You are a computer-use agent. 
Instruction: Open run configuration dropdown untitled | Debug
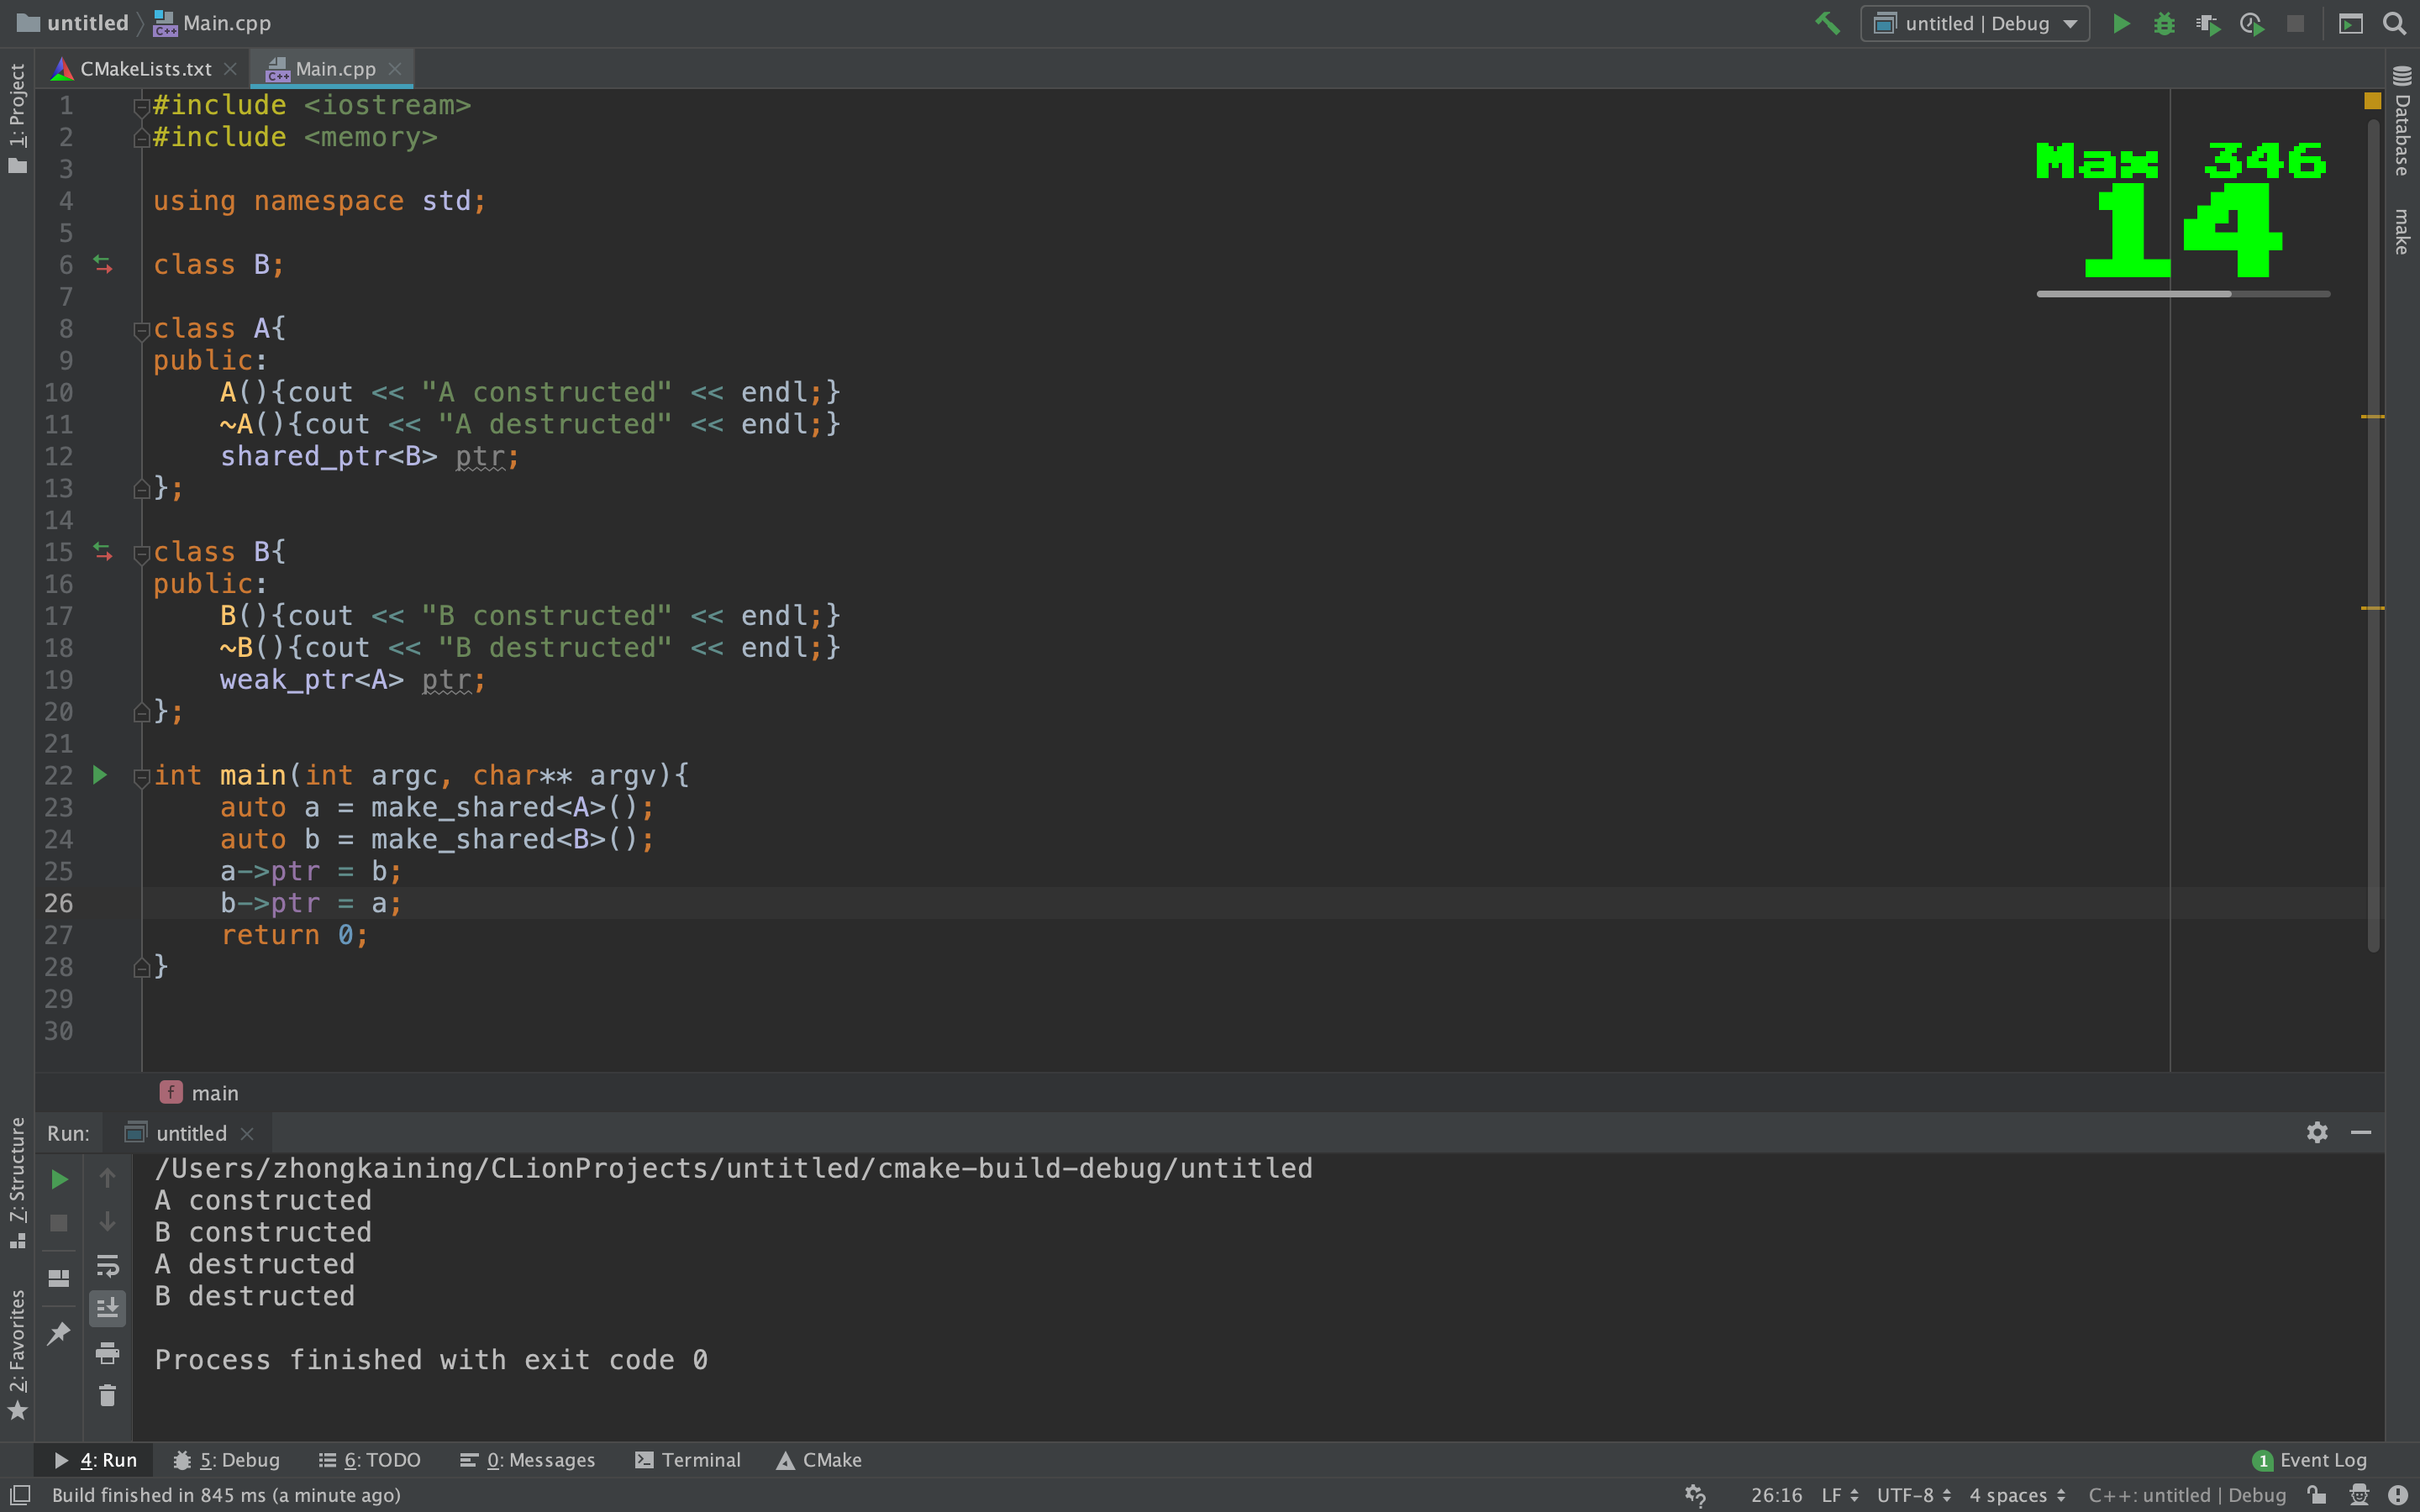tap(1975, 23)
